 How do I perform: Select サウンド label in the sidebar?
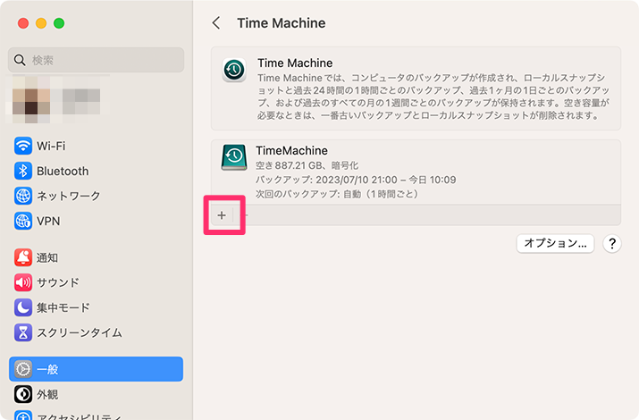[58, 282]
